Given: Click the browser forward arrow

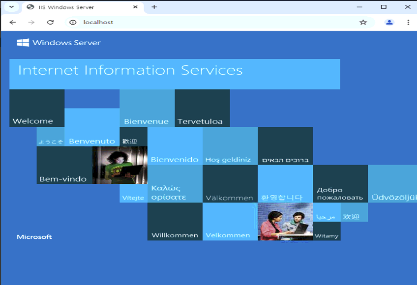Looking at the screenshot, I should [x=31, y=22].
